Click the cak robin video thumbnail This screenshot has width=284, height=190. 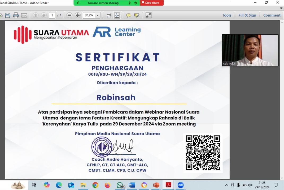(250, 50)
